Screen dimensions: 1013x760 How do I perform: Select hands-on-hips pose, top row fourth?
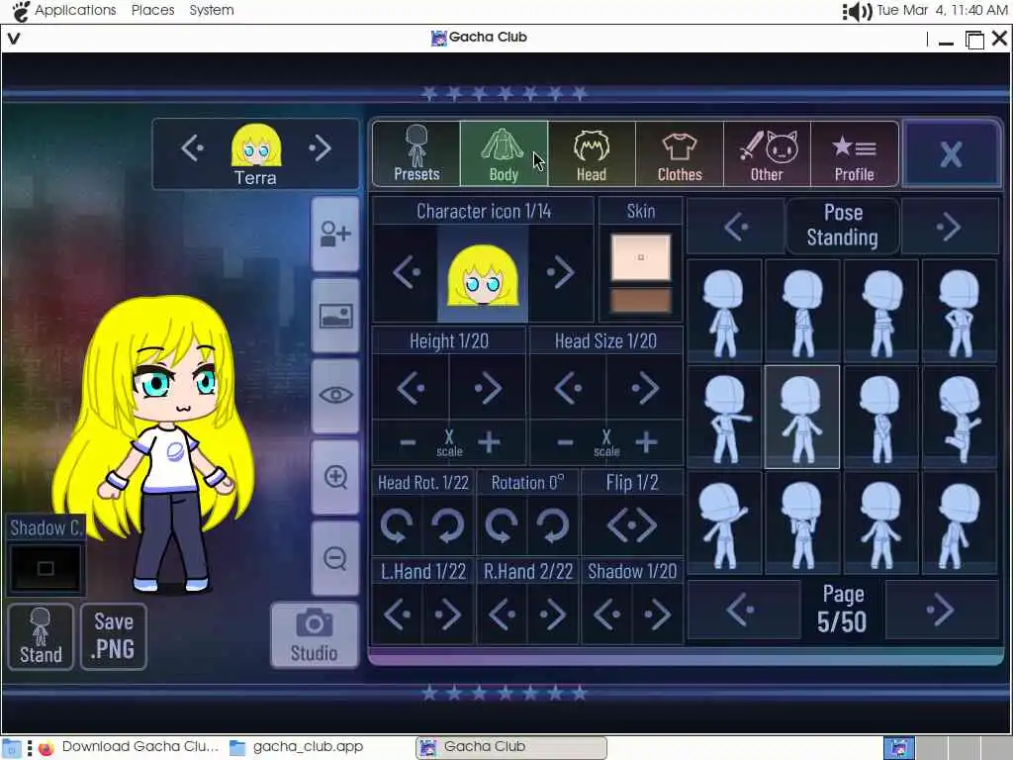point(959,312)
